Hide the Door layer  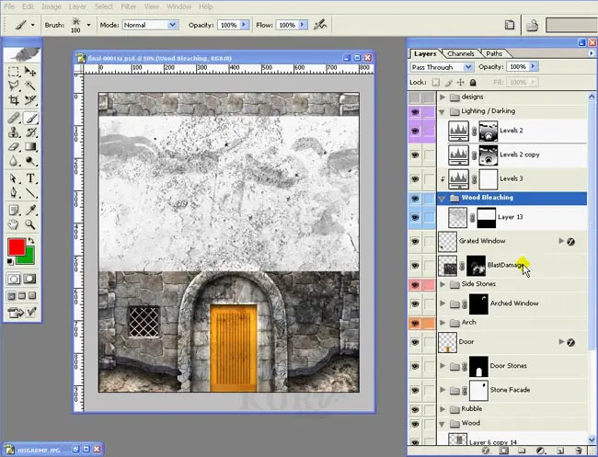click(415, 342)
